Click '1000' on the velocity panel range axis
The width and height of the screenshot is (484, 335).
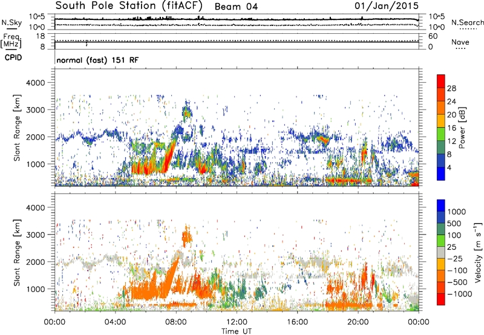[x=36, y=289]
